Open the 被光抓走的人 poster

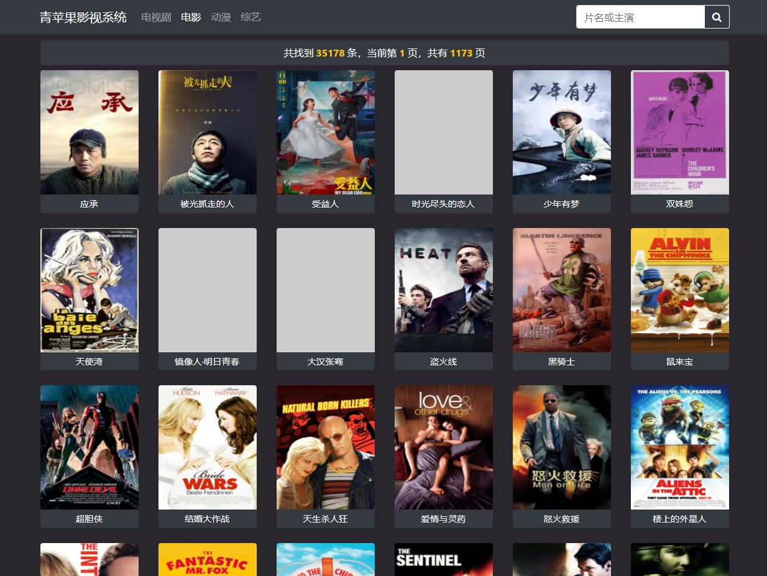point(208,132)
